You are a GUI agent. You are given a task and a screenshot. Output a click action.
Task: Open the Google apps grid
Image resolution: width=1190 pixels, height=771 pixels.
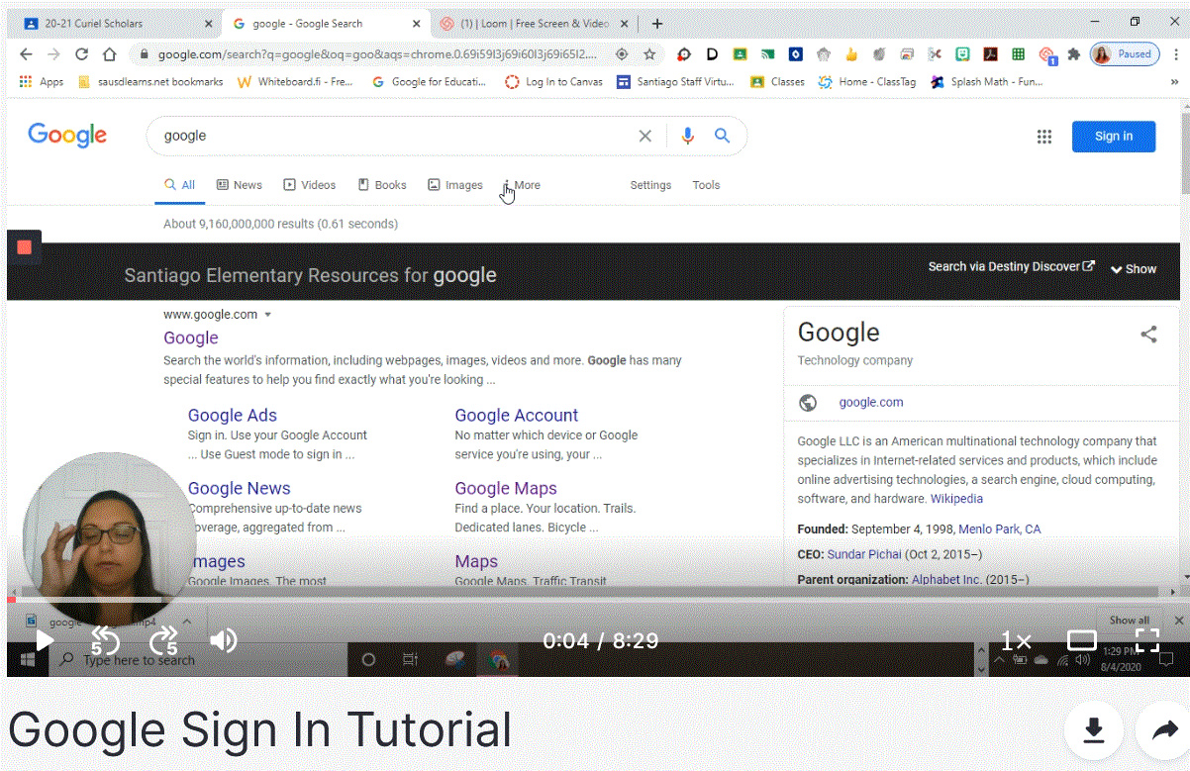[1043, 137]
